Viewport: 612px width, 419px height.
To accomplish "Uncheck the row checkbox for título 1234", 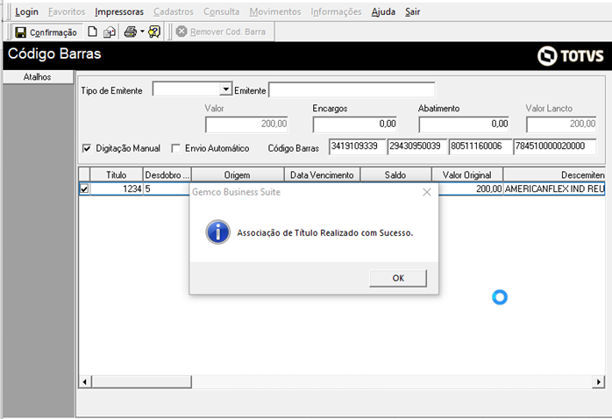I will click(84, 188).
